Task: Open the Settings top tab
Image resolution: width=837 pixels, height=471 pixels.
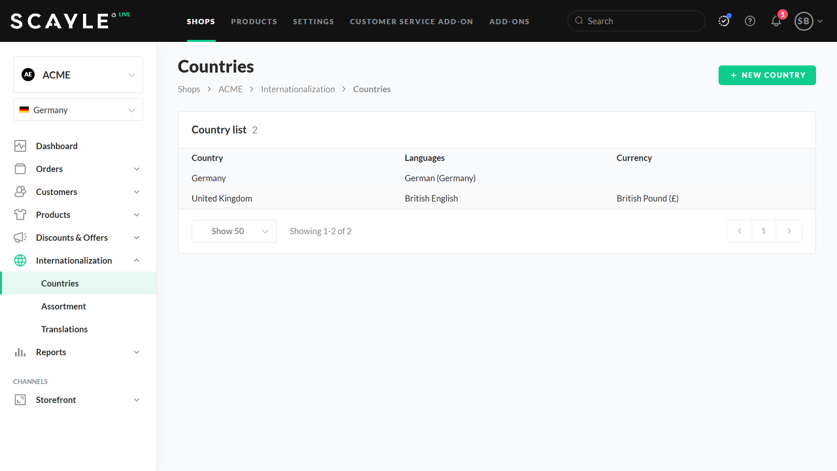Action: tap(313, 22)
